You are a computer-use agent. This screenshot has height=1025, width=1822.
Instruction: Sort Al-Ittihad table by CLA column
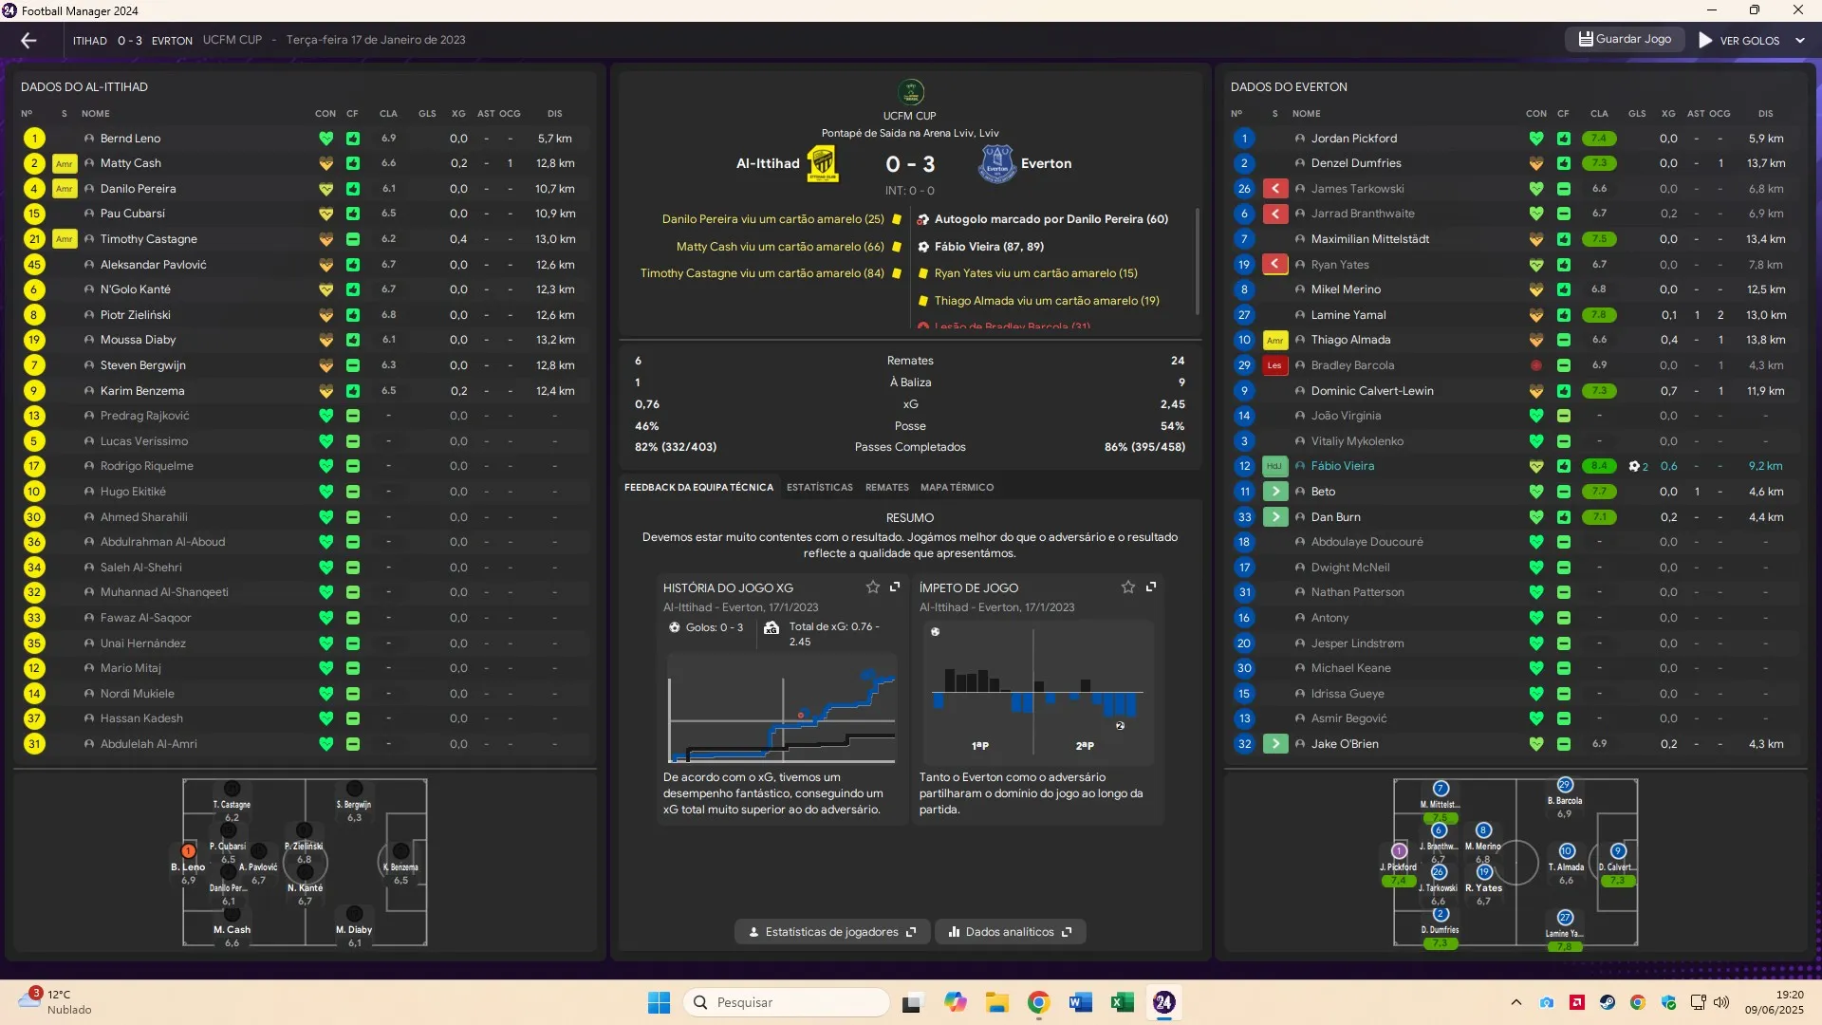pyautogui.click(x=388, y=114)
